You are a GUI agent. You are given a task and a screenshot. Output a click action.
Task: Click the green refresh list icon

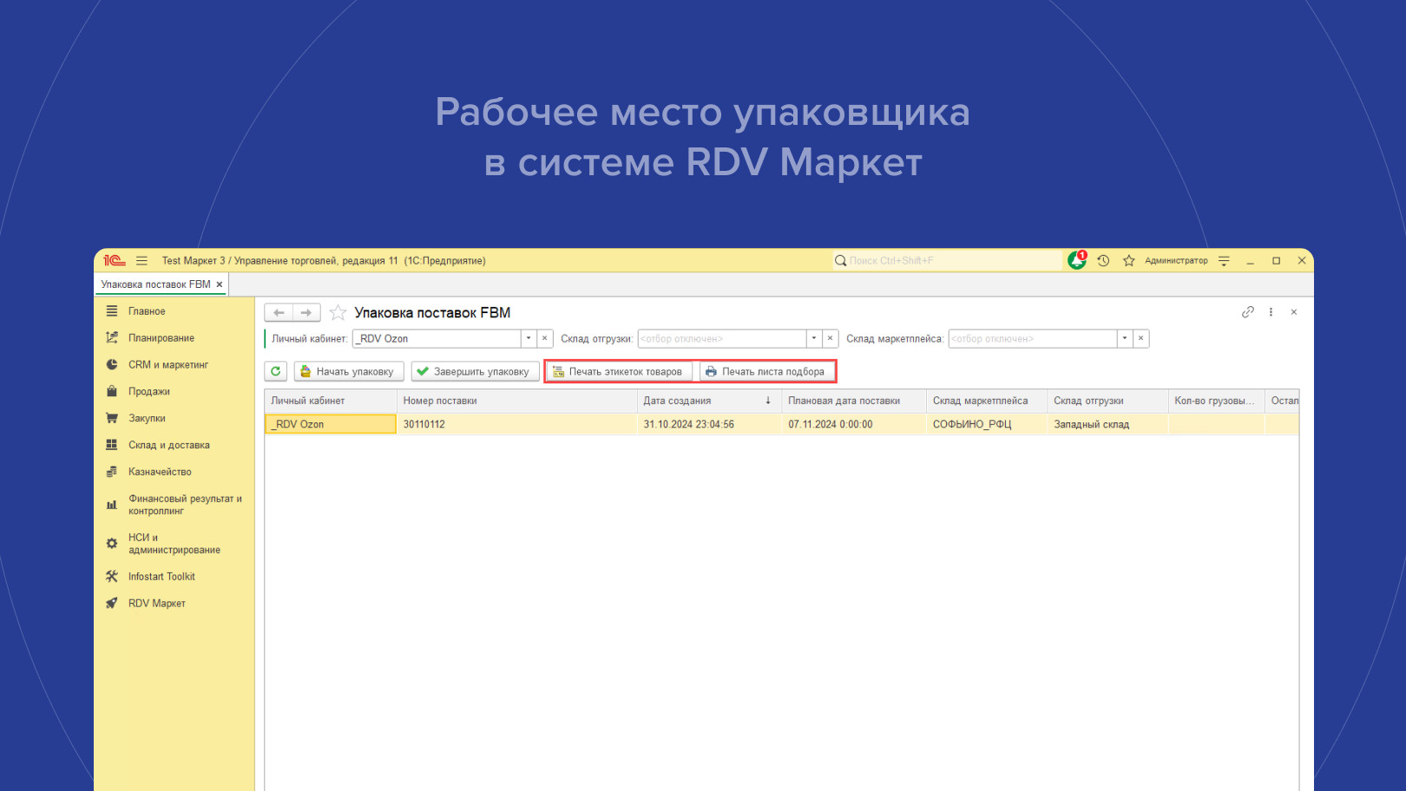[x=276, y=371]
